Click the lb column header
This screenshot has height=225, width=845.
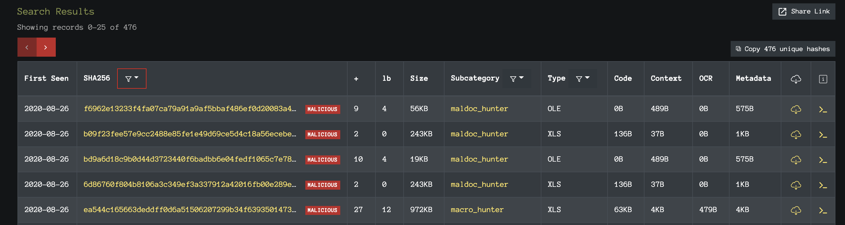pos(386,78)
